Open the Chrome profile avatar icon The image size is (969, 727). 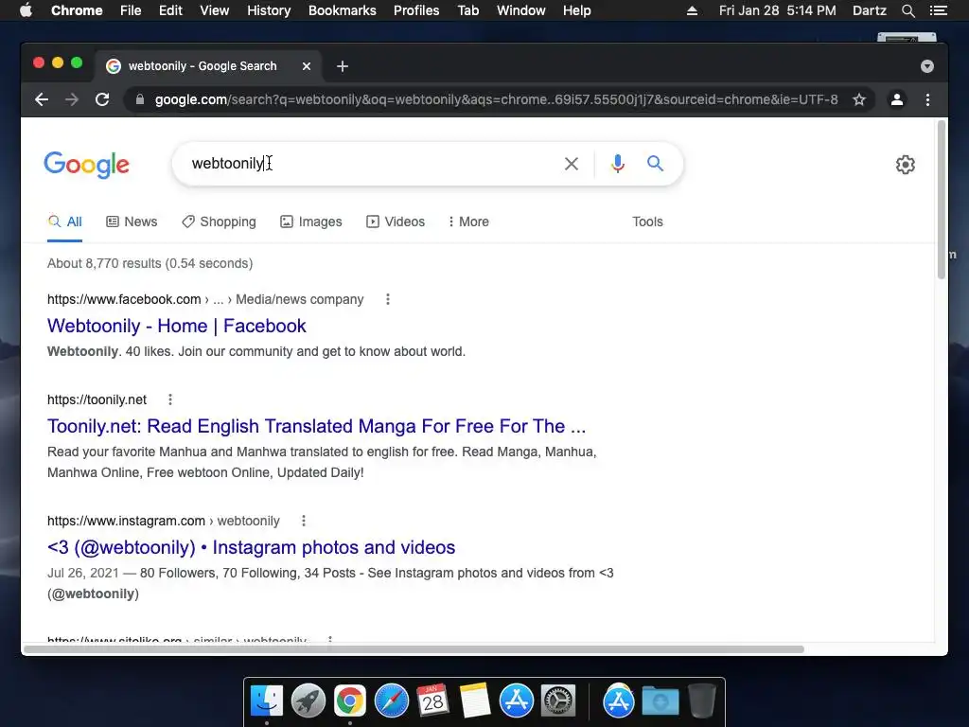click(897, 99)
